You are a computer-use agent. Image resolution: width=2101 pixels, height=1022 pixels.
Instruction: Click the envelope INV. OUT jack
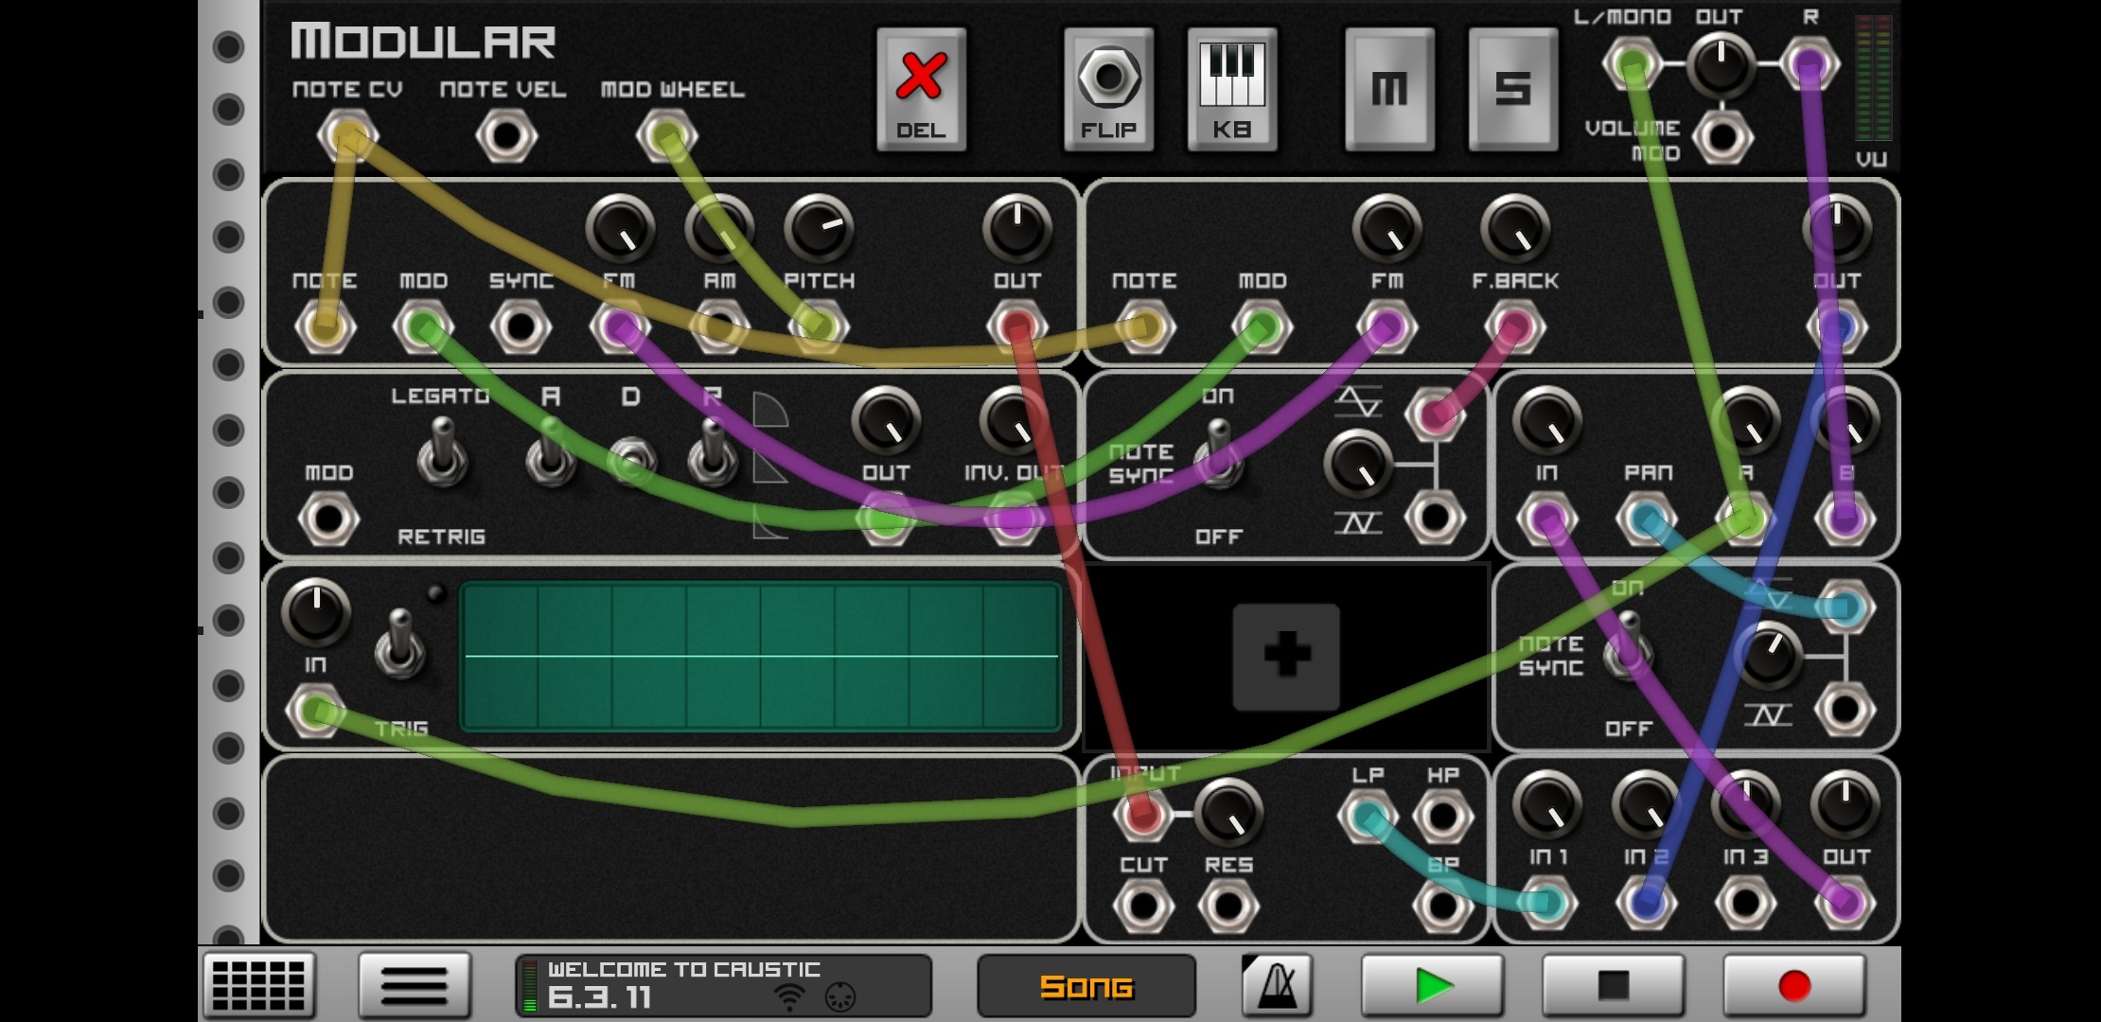(1014, 519)
